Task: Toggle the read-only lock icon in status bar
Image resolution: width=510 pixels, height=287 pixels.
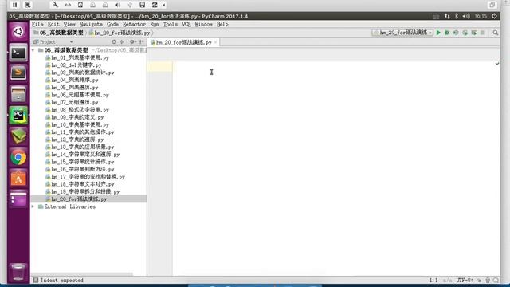Action: (480, 280)
